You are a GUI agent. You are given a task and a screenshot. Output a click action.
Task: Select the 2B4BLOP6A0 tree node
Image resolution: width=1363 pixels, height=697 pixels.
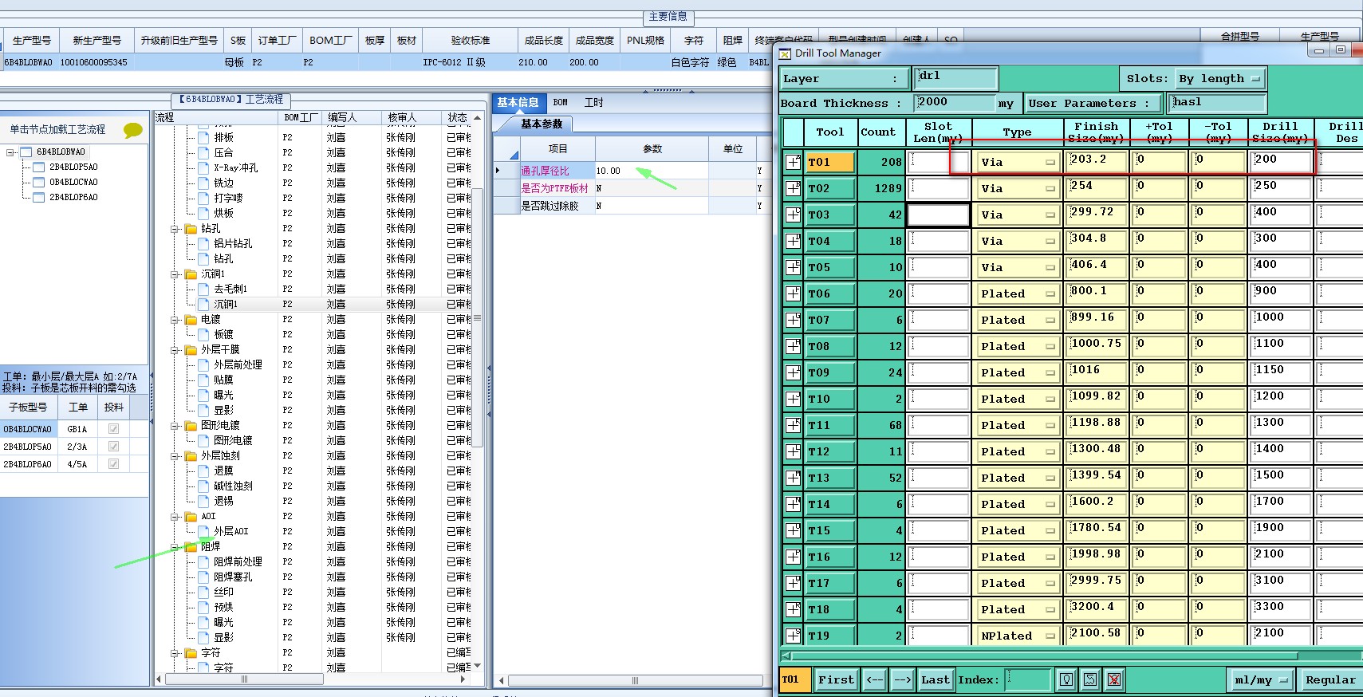click(73, 197)
